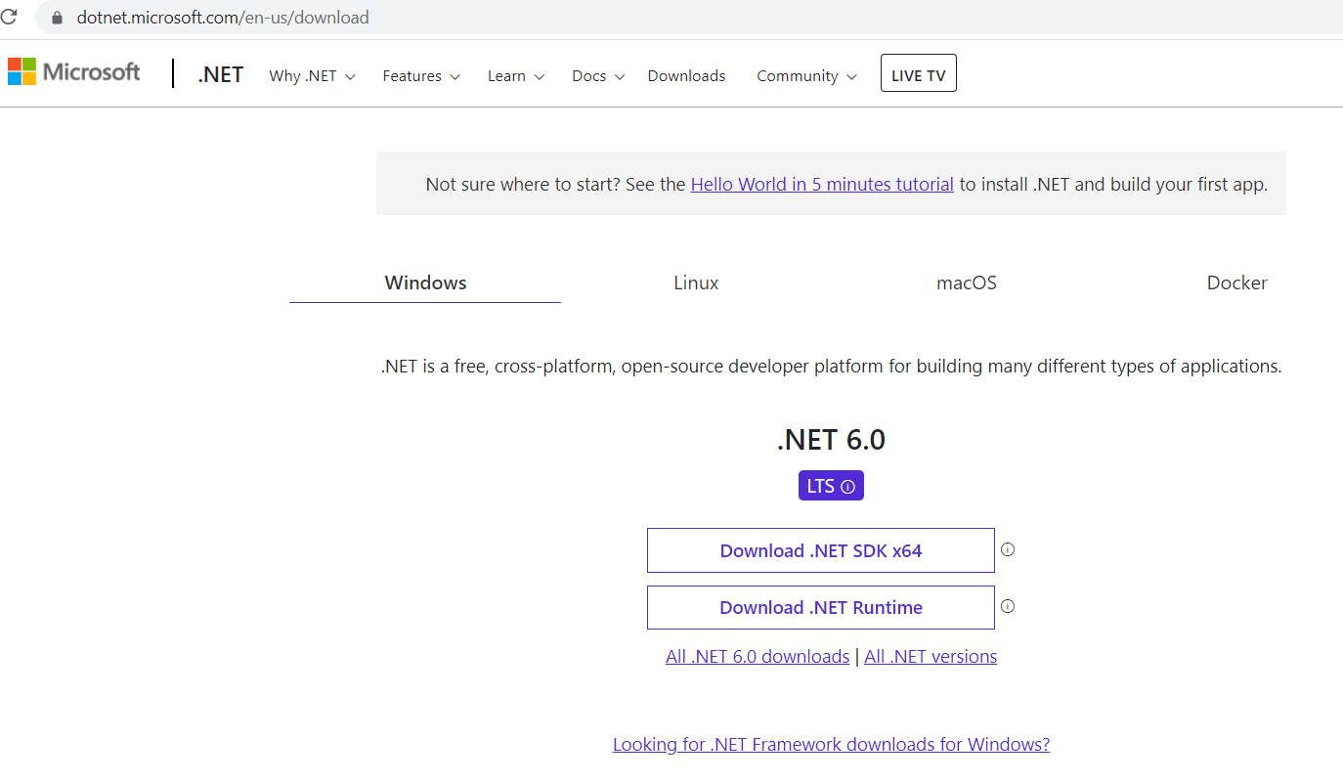This screenshot has height=783, width=1343.
Task: Switch to the Docker tab
Action: [x=1236, y=283]
